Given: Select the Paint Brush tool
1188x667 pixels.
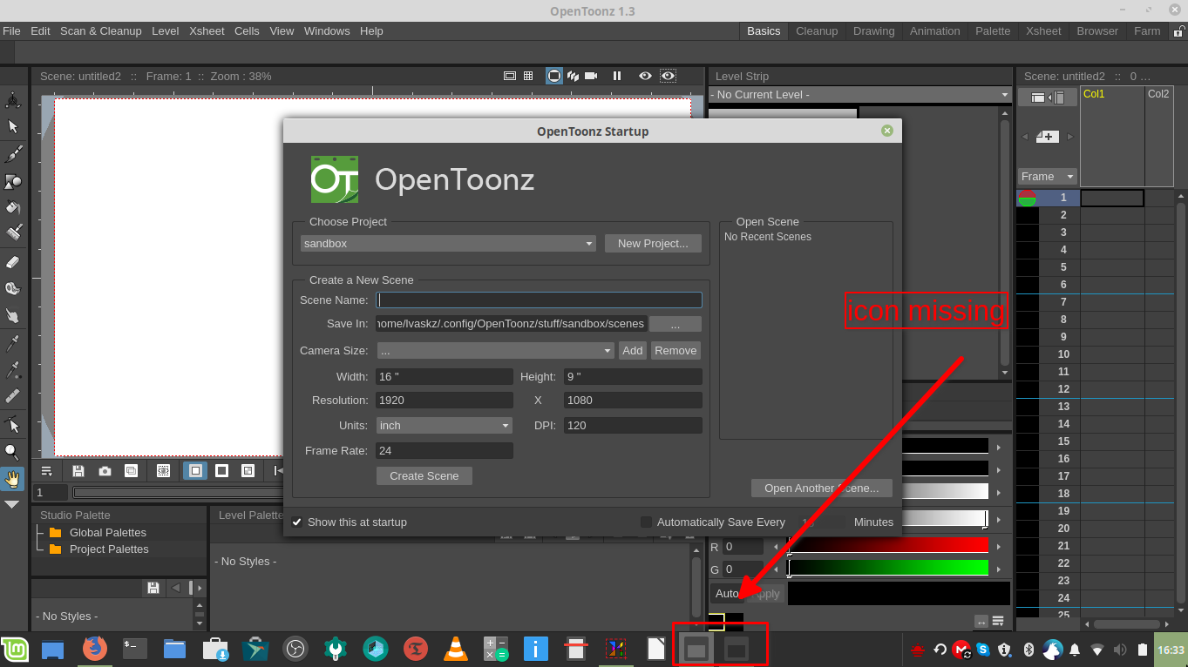Looking at the screenshot, I should coord(13,233).
